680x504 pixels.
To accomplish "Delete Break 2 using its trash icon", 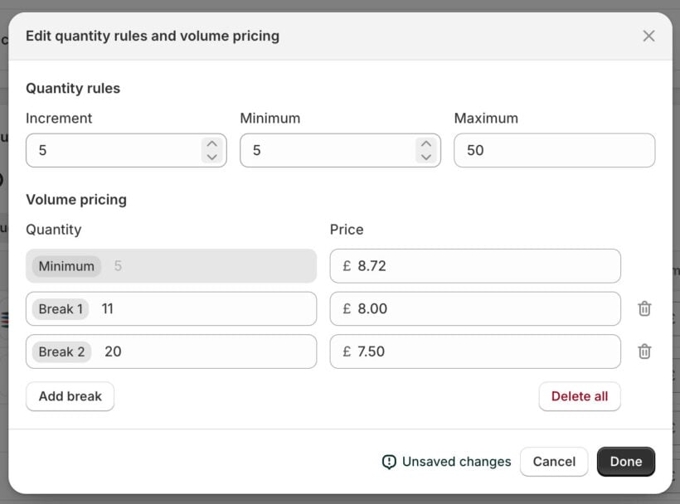I will [x=644, y=351].
